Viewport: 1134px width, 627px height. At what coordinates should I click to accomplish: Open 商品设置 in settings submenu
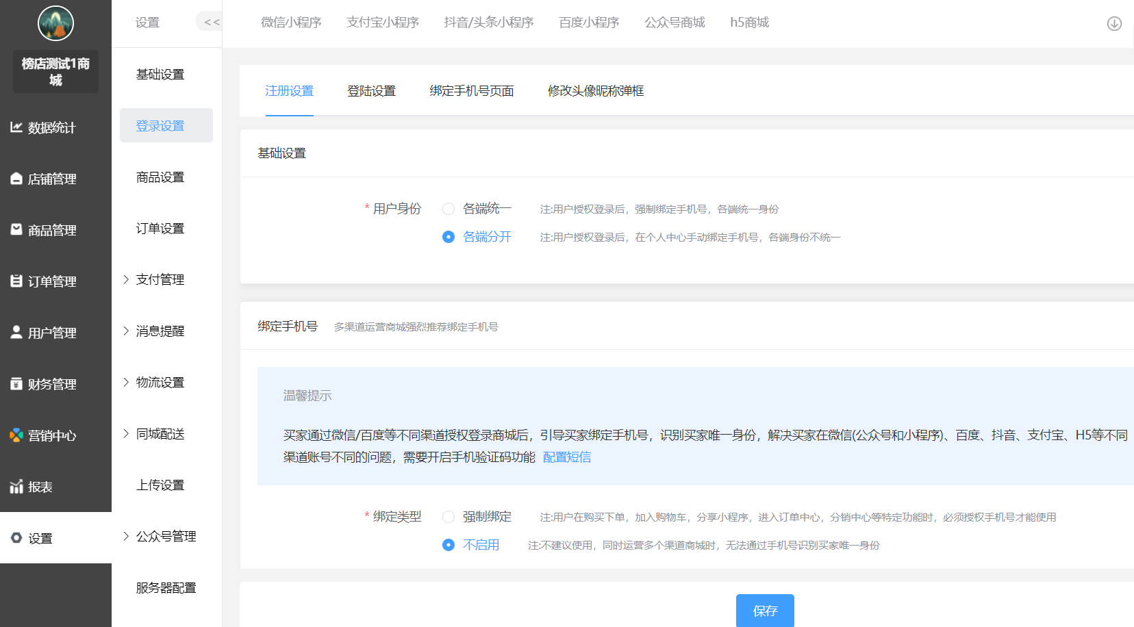160,177
